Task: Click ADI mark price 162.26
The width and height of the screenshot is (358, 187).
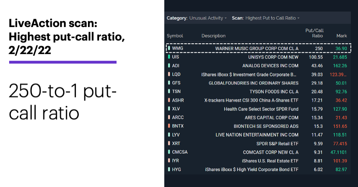Action: (340, 66)
